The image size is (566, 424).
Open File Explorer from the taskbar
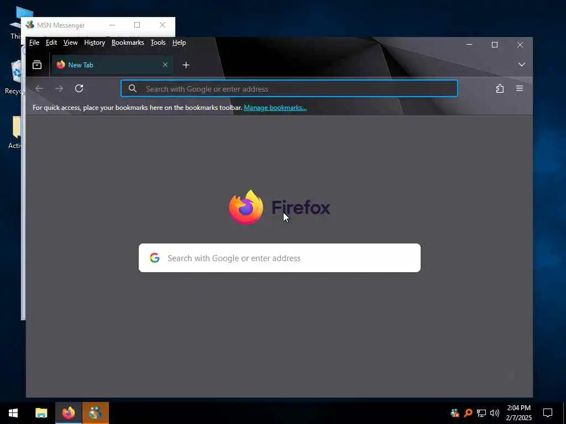point(41,413)
